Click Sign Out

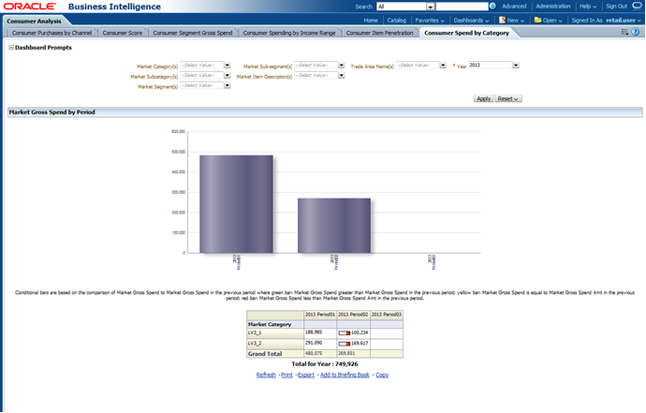click(x=616, y=7)
